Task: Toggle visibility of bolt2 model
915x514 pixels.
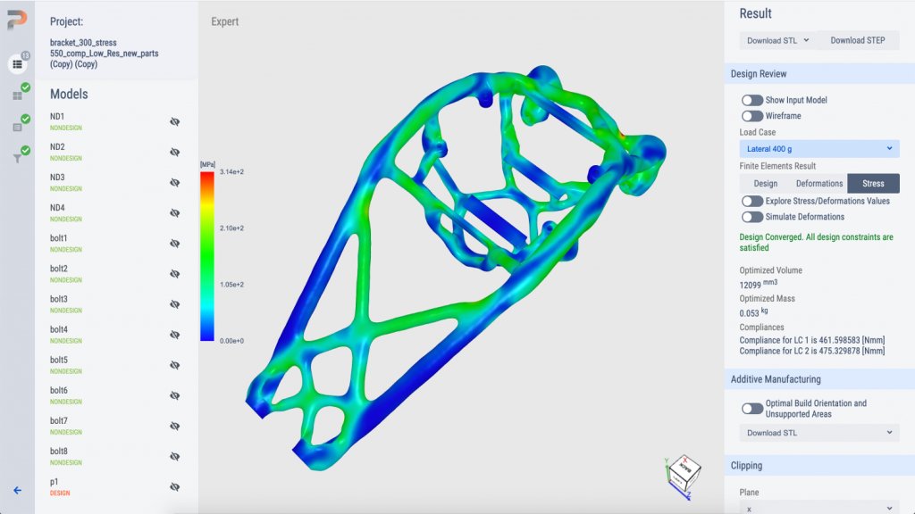Action: [174, 274]
